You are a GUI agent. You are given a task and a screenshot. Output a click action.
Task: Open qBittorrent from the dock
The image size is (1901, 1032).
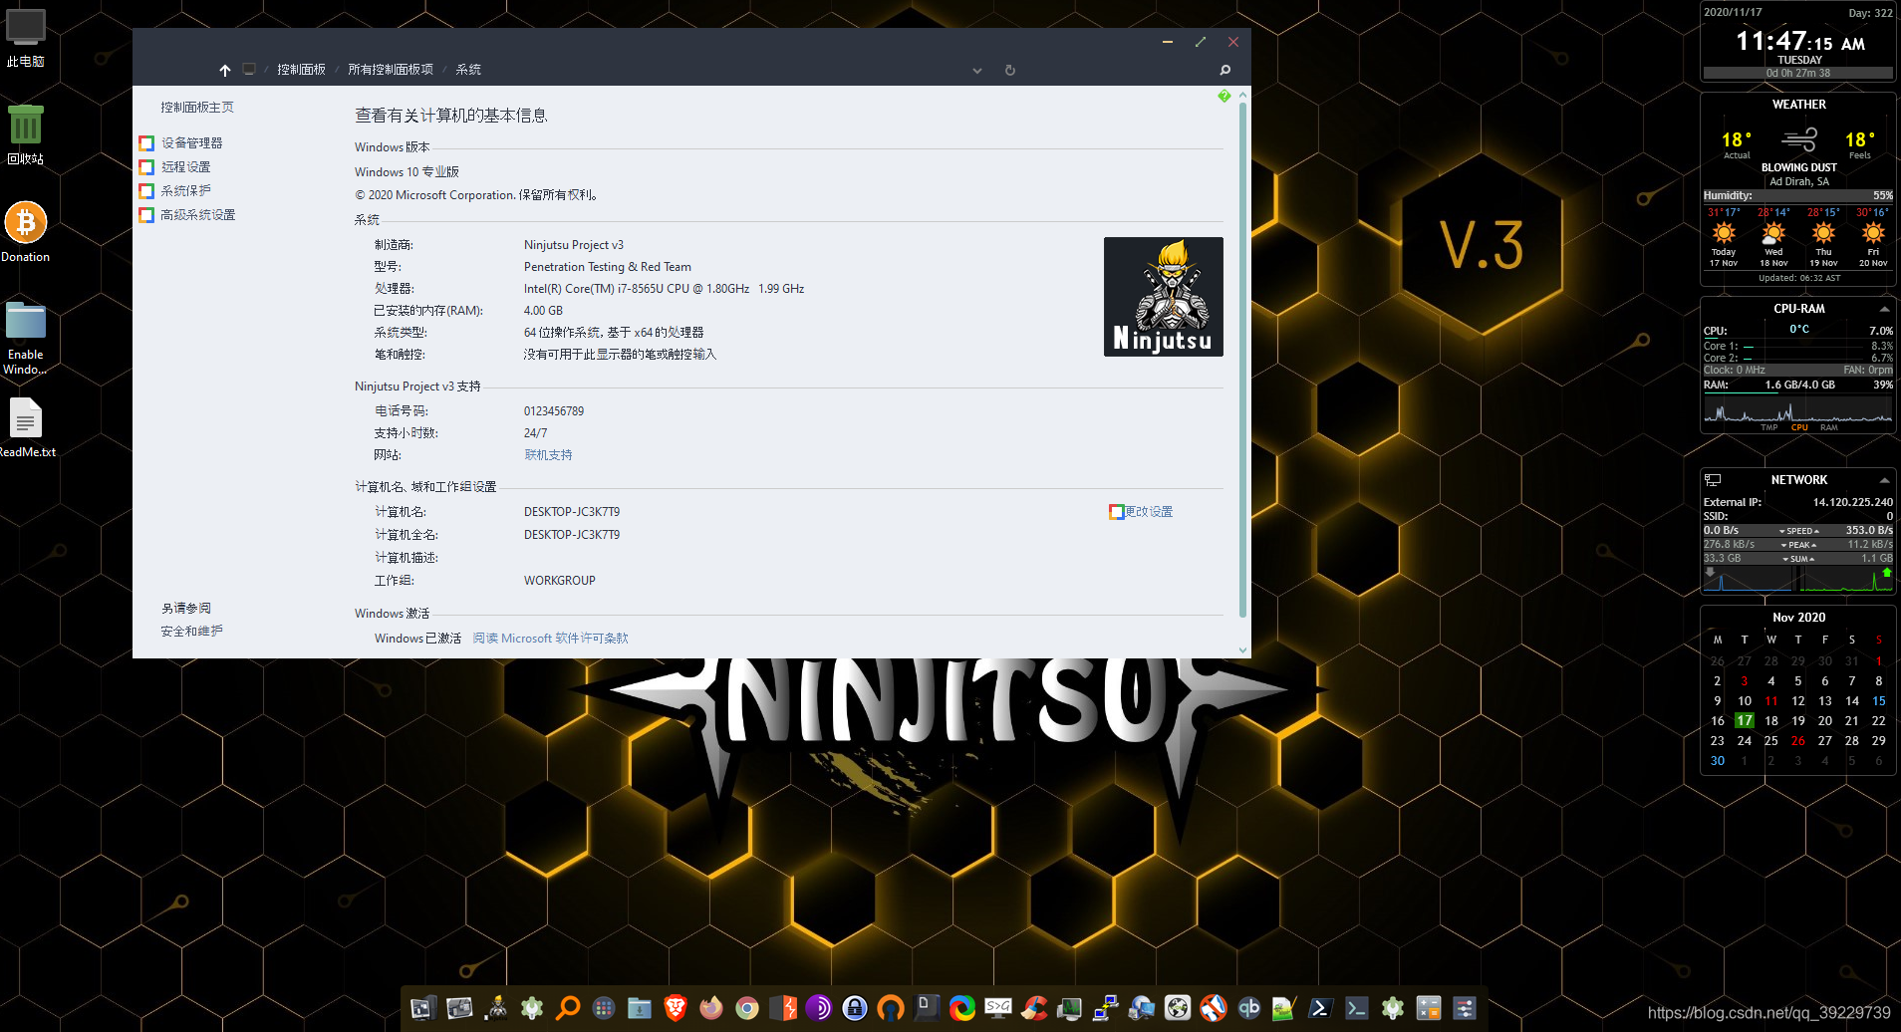click(x=1249, y=1008)
